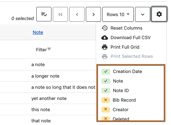Go to next page arrow
Screen dimensions: 171x125
click(x=93, y=14)
